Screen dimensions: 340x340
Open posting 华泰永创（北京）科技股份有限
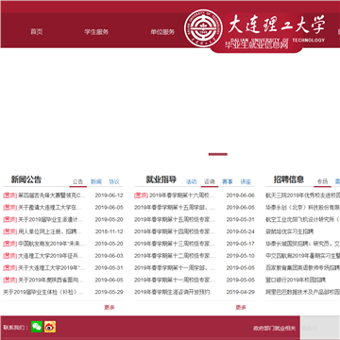303,208
